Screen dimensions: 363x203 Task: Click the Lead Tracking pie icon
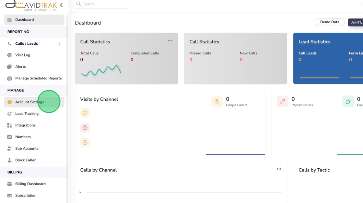(x=9, y=114)
